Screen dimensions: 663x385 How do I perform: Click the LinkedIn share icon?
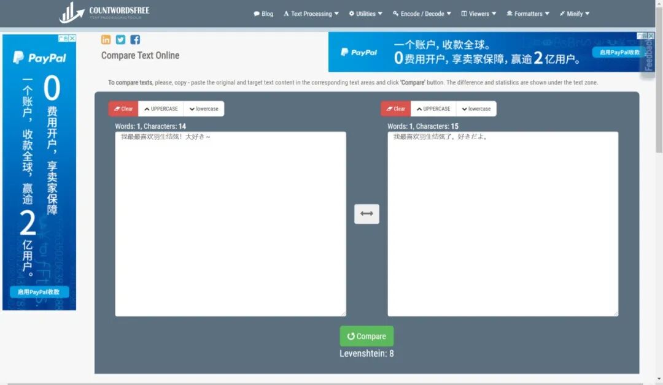[x=106, y=39]
